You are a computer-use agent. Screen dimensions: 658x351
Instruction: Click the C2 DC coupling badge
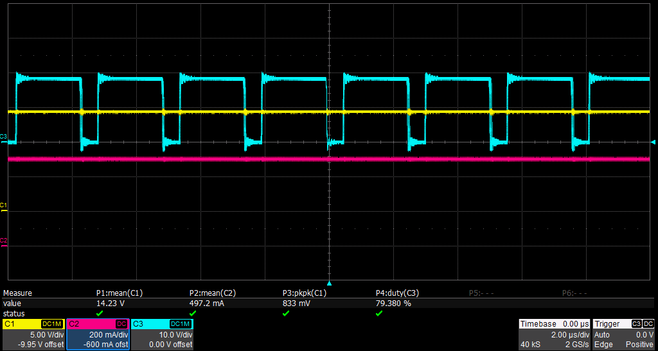121,324
